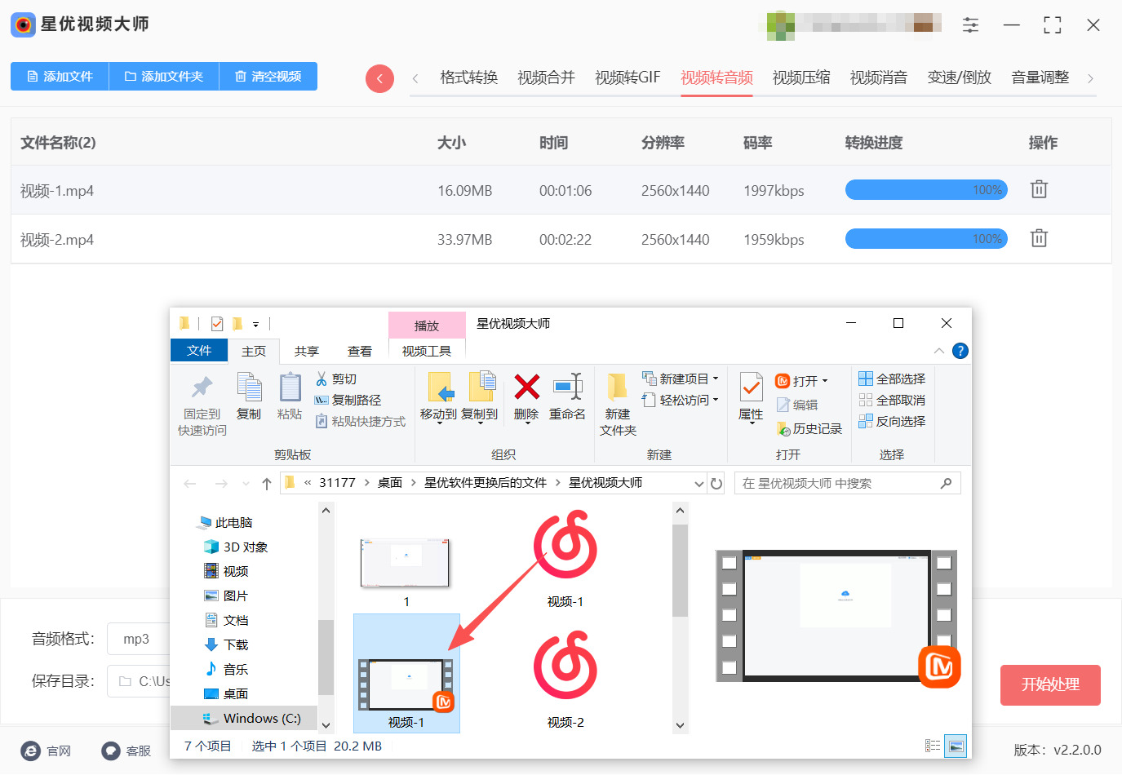Expand 复制到 dropdown in Explorer ribbon
Image resolution: width=1122 pixels, height=775 pixels.
480,423
